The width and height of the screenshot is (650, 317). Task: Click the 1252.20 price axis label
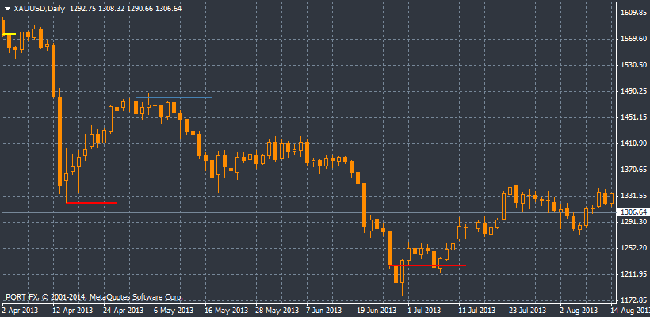634,248
